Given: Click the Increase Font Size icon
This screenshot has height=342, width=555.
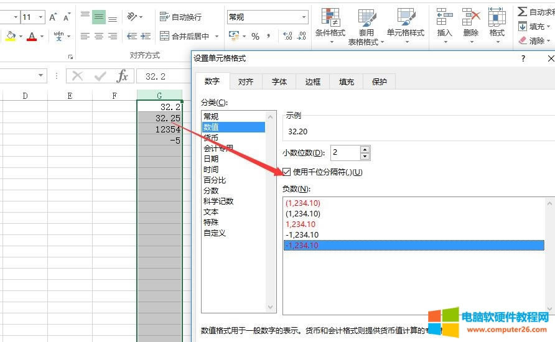Looking at the screenshot, I should click(54, 17).
